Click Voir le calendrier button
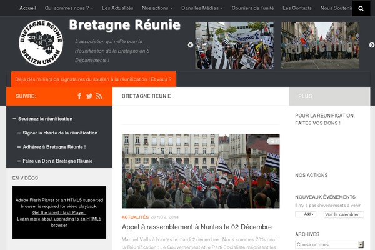This screenshot has width=375, height=250. [344, 214]
